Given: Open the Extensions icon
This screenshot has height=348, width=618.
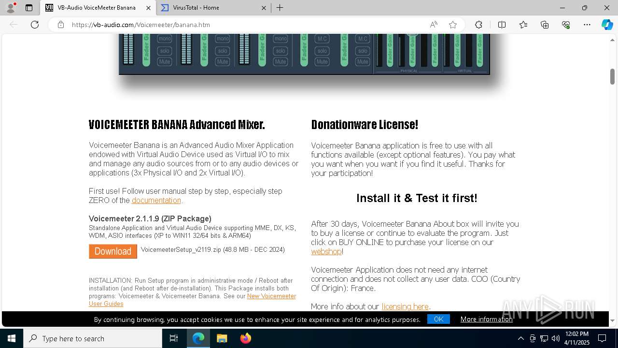Looking at the screenshot, I should pyautogui.click(x=478, y=25).
